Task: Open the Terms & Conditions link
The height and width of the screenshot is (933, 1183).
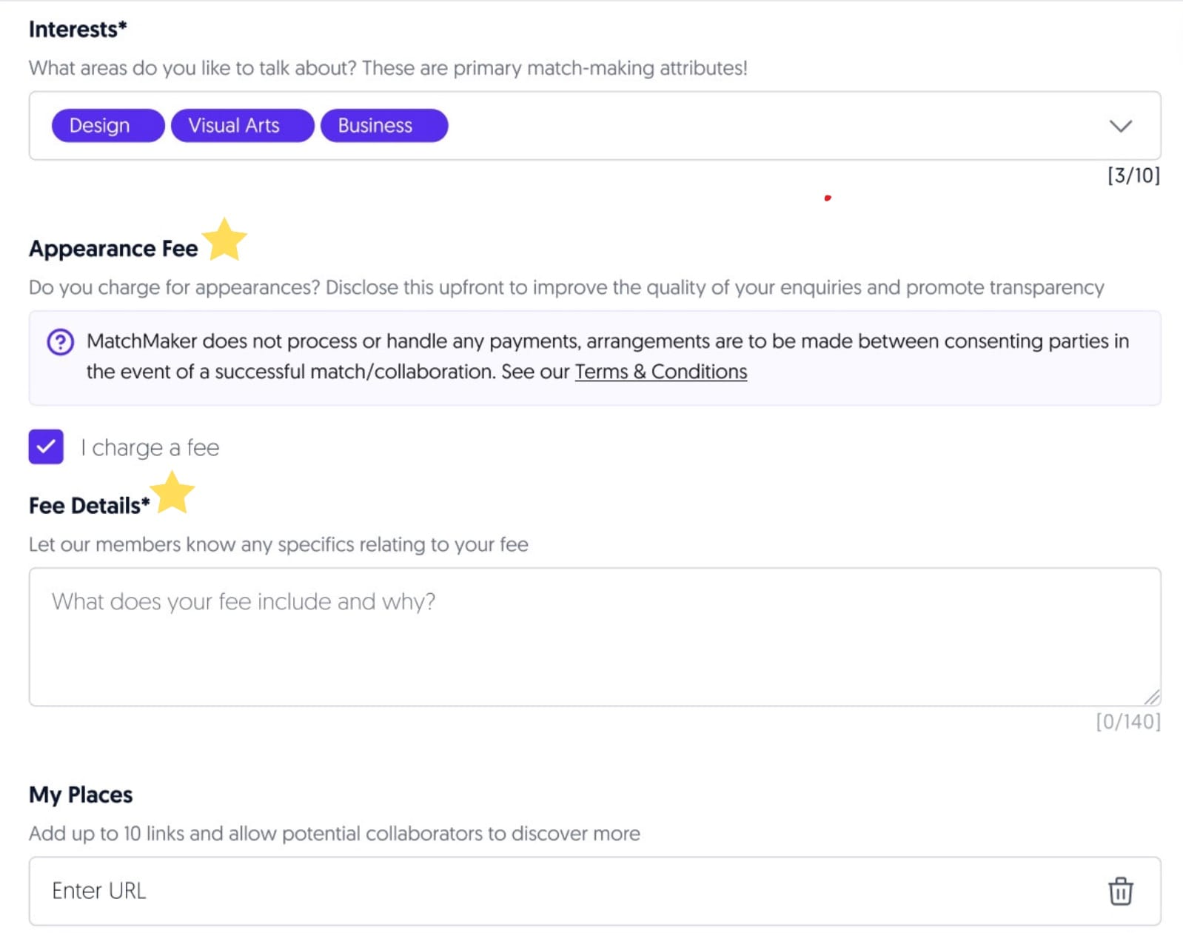Action: coord(661,372)
